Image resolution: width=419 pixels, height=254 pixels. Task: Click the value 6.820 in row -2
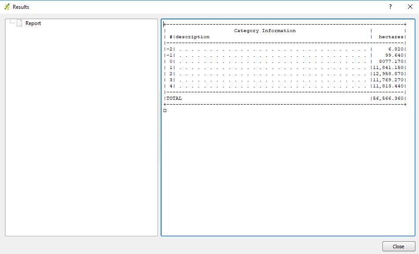(x=396, y=49)
